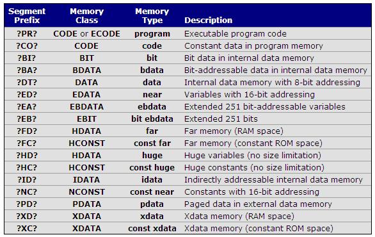Select 'Far memory (RAM space)' description
375x237 pixels.
pos(234,131)
